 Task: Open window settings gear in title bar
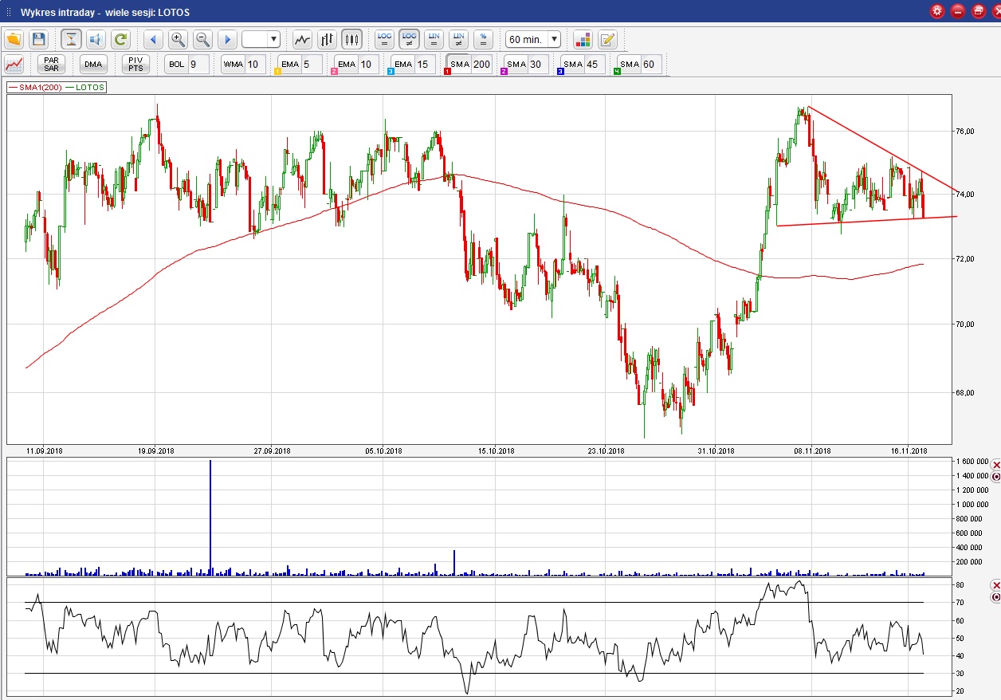pyautogui.click(x=936, y=11)
